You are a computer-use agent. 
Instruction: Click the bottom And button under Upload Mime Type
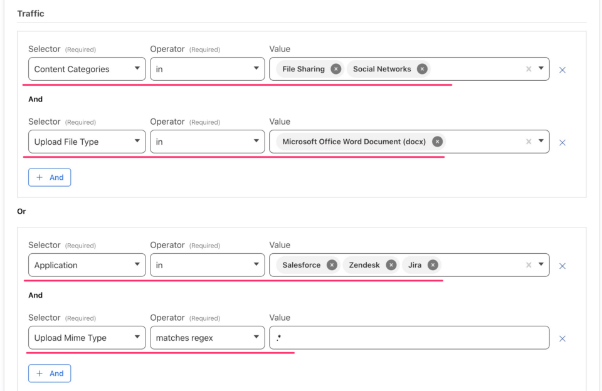[x=49, y=373]
